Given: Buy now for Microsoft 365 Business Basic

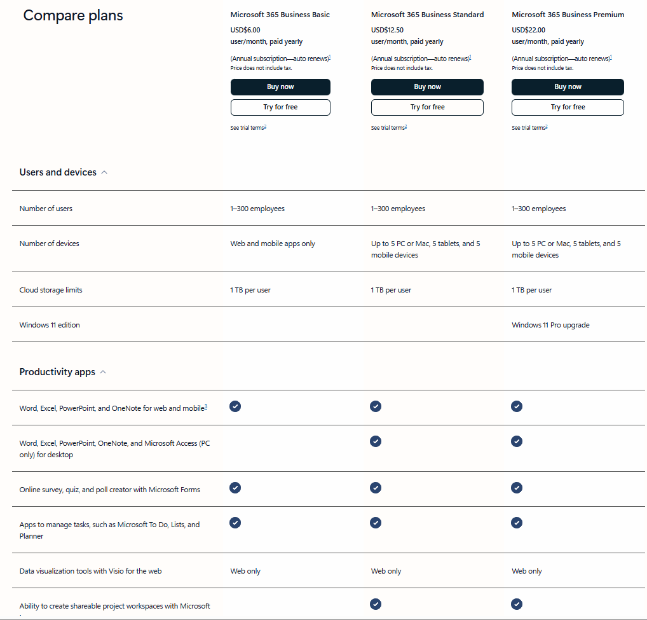Looking at the screenshot, I should [x=280, y=87].
